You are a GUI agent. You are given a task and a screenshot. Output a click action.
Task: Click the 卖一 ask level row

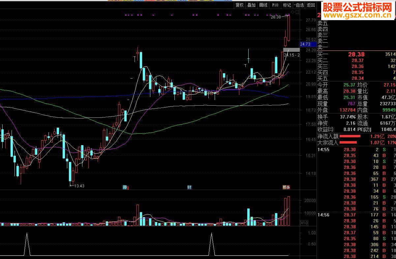(x=356, y=47)
